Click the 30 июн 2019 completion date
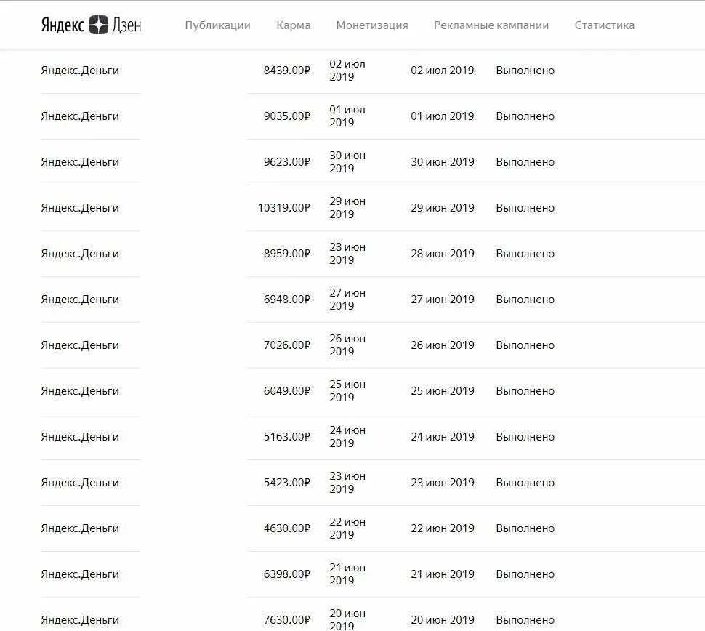This screenshot has width=705, height=631. click(x=443, y=162)
